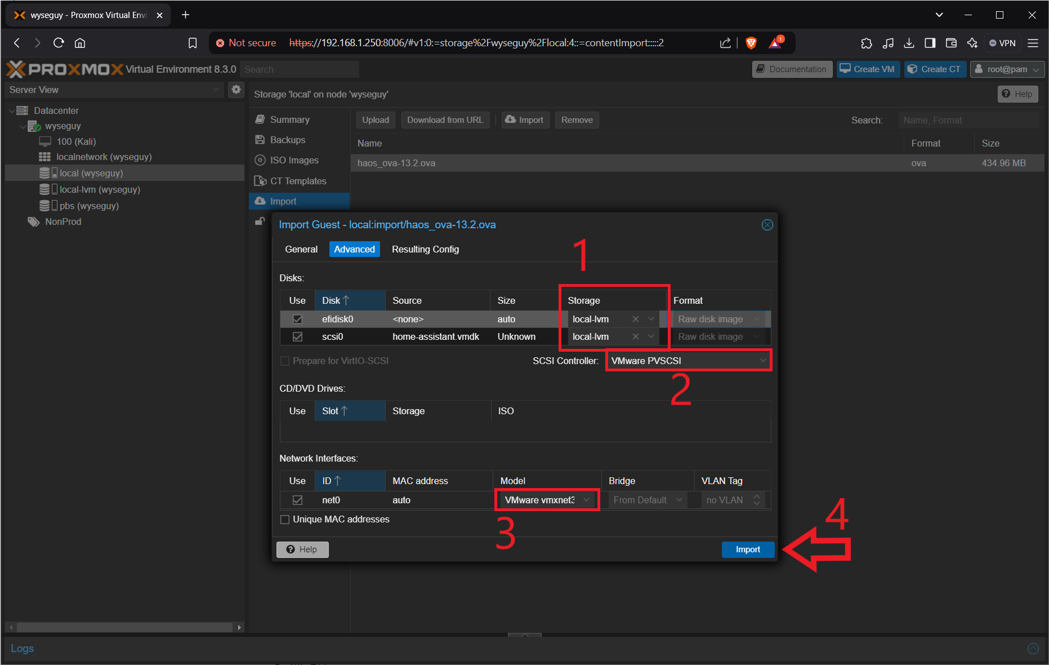Select localnetwork (wyseguy) in tree

pos(104,157)
